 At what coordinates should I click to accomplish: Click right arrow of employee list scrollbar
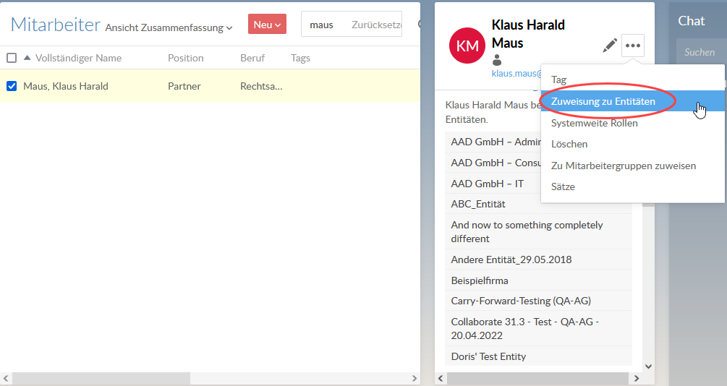pyautogui.click(x=414, y=379)
